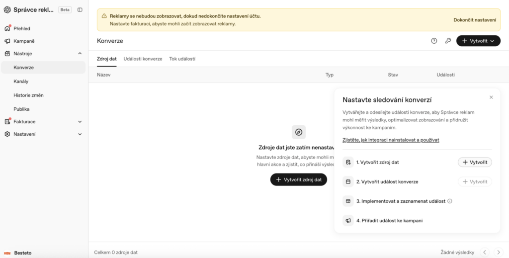Click the Nastavení gear icon
Image resolution: width=509 pixels, height=258 pixels.
[7, 134]
